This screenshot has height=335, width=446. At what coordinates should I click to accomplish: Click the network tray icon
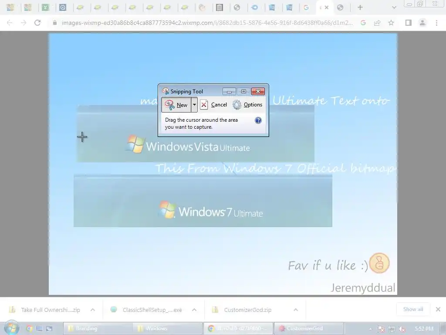click(x=392, y=329)
